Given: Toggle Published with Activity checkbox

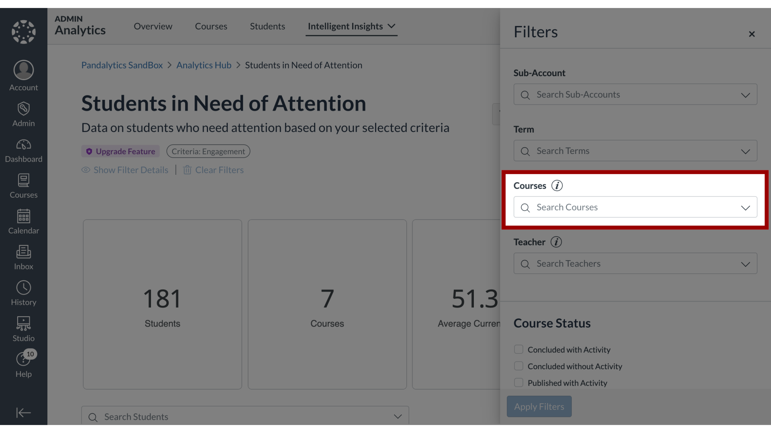Looking at the screenshot, I should [519, 382].
